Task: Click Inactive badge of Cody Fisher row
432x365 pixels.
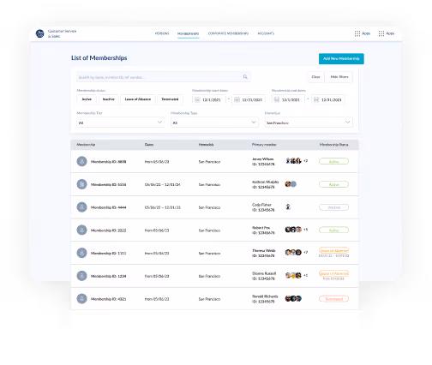Action: [x=333, y=207]
